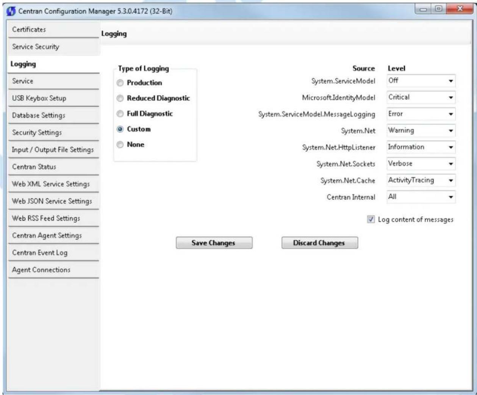Expand the System.Net.HttpListener level dropdown

pos(421,147)
